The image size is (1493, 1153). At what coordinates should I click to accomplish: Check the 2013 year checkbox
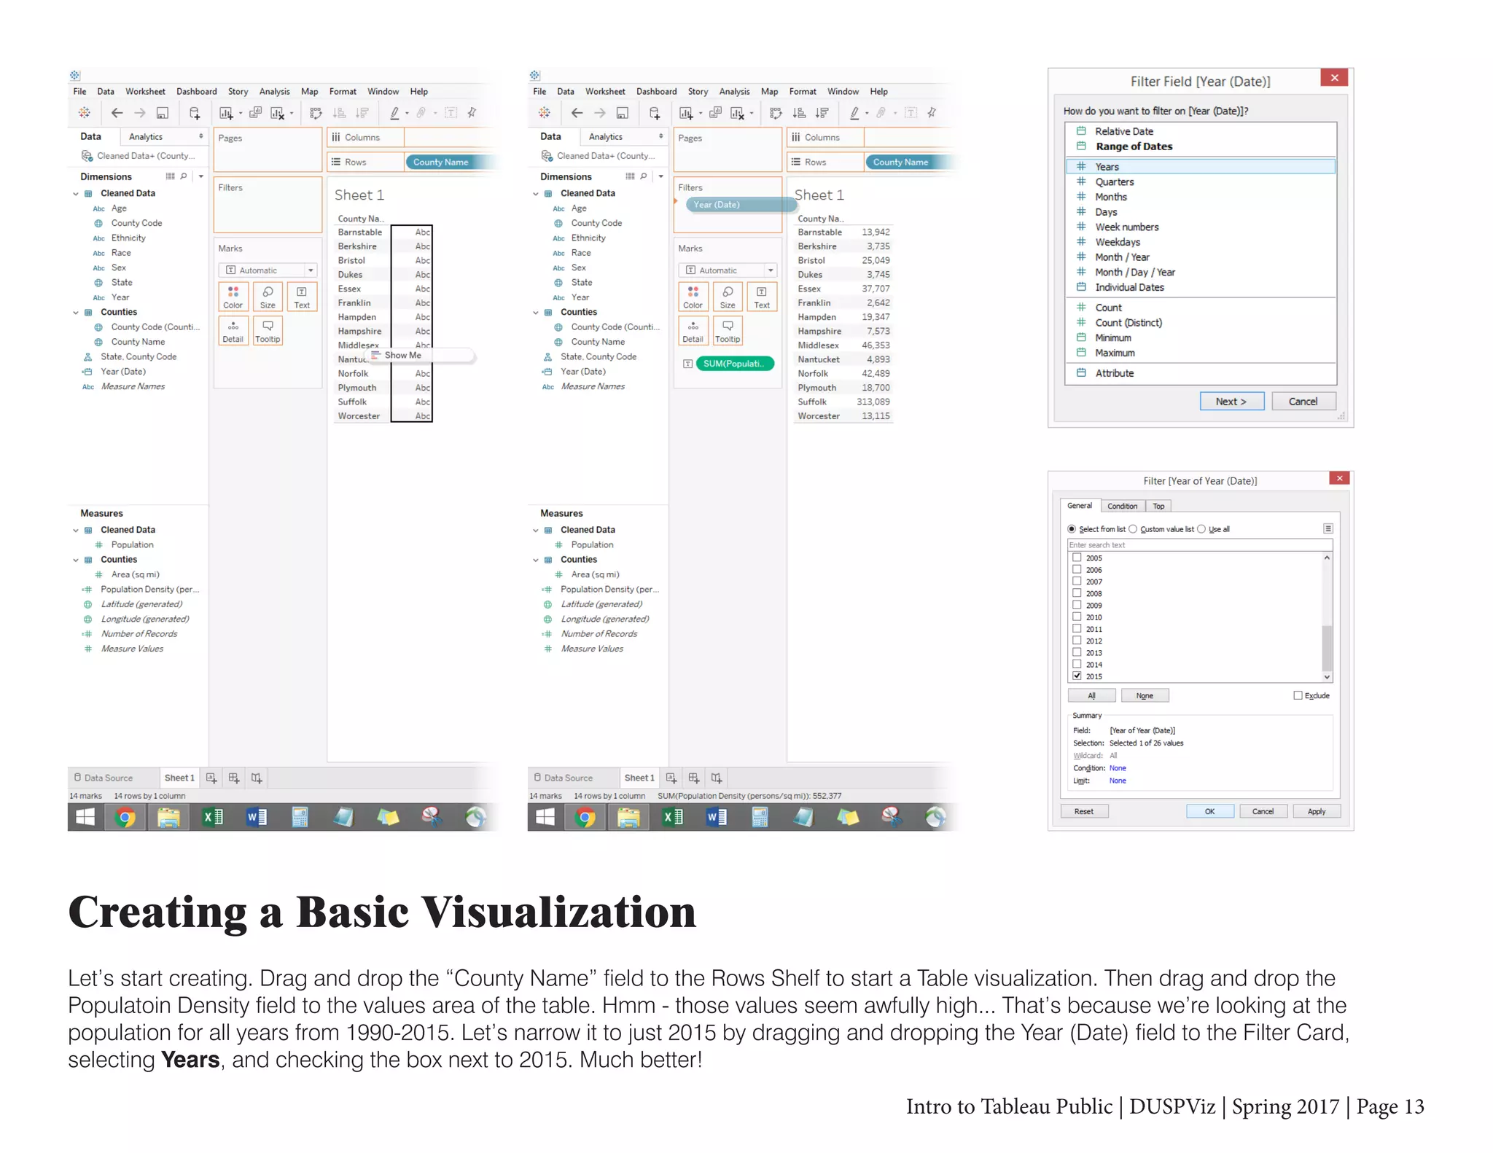(1077, 652)
